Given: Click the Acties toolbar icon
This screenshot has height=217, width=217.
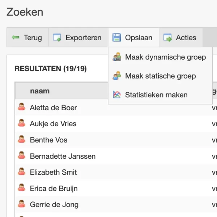Looking at the screenshot, I should (167, 38).
